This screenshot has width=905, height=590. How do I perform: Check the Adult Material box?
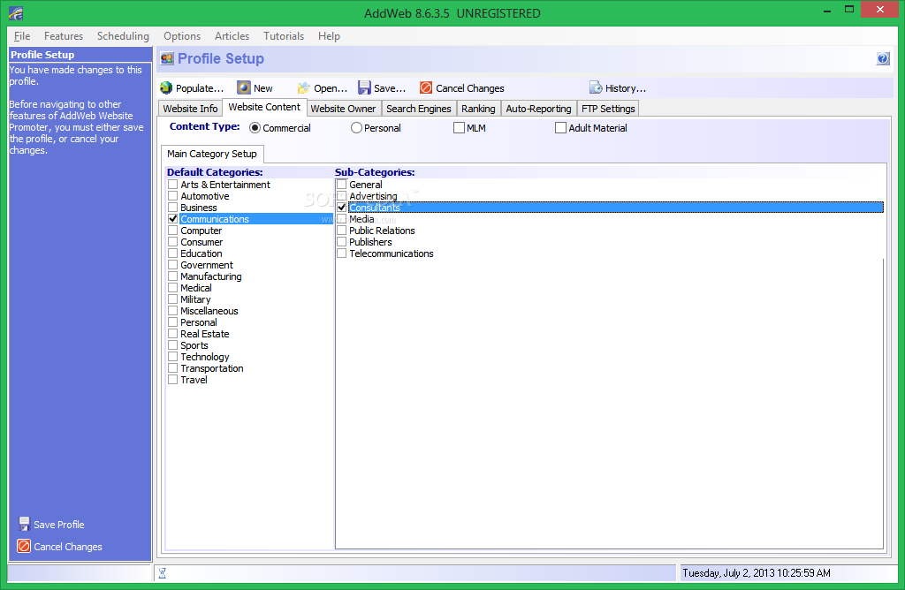click(x=560, y=127)
